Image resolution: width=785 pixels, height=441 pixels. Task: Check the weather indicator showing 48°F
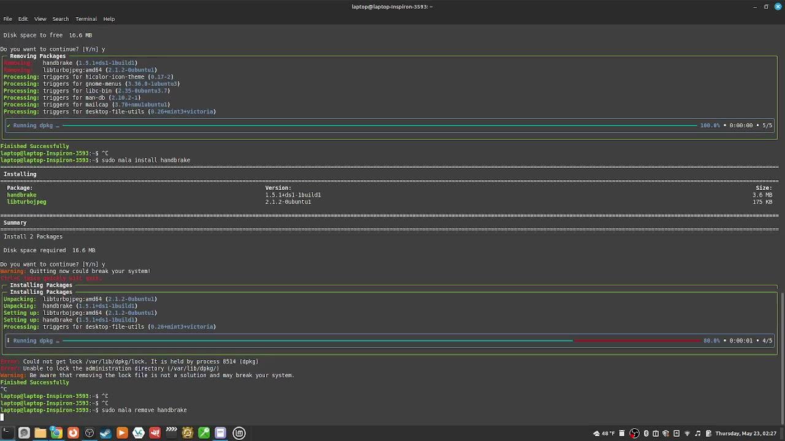pyautogui.click(x=605, y=433)
